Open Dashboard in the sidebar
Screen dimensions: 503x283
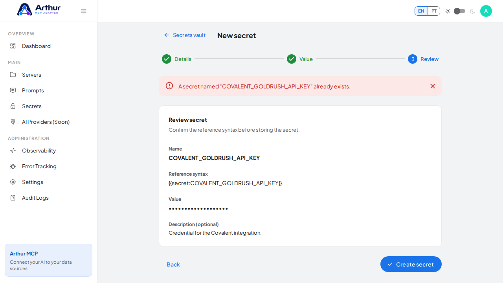point(48,46)
